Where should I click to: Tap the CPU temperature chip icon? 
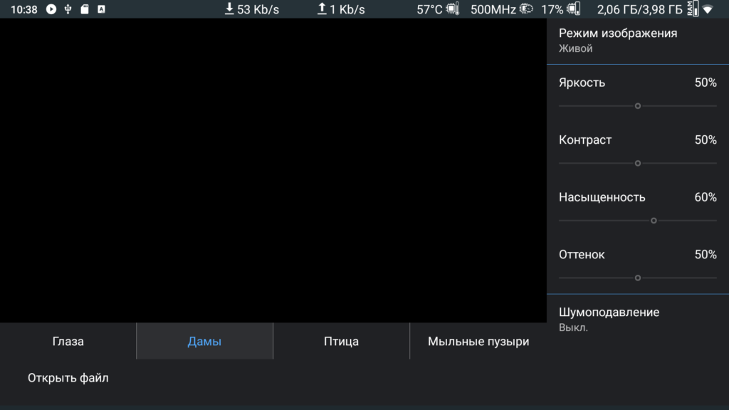click(453, 9)
